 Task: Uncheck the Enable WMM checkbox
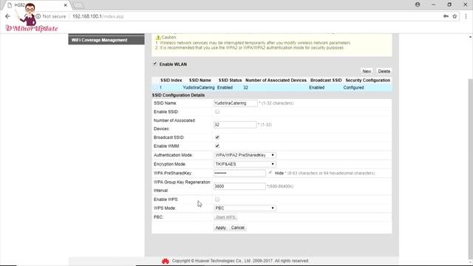[x=217, y=146]
